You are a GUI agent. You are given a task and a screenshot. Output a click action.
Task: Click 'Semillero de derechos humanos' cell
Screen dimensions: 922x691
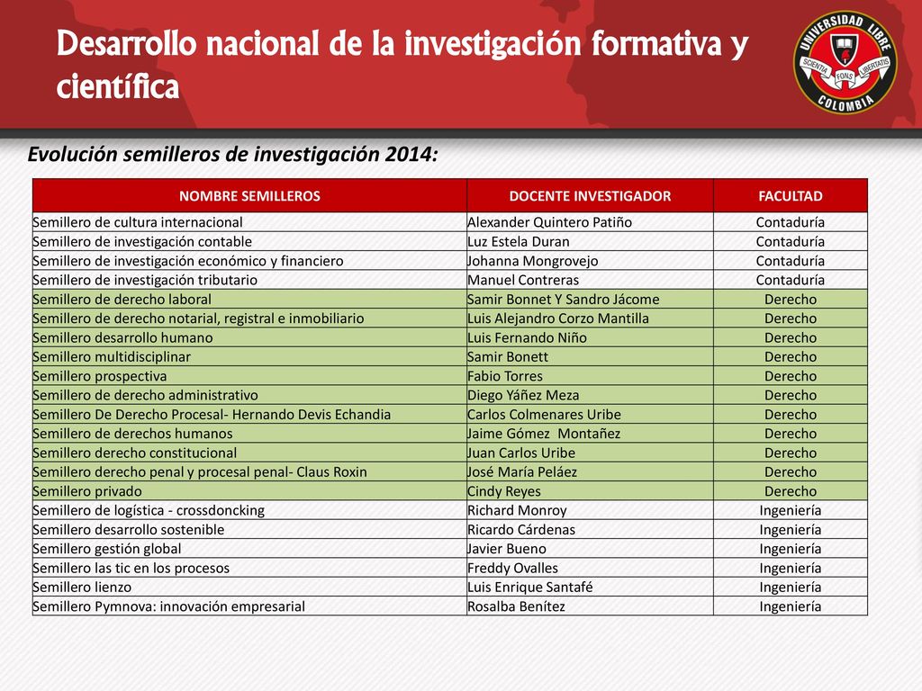pos(250,434)
